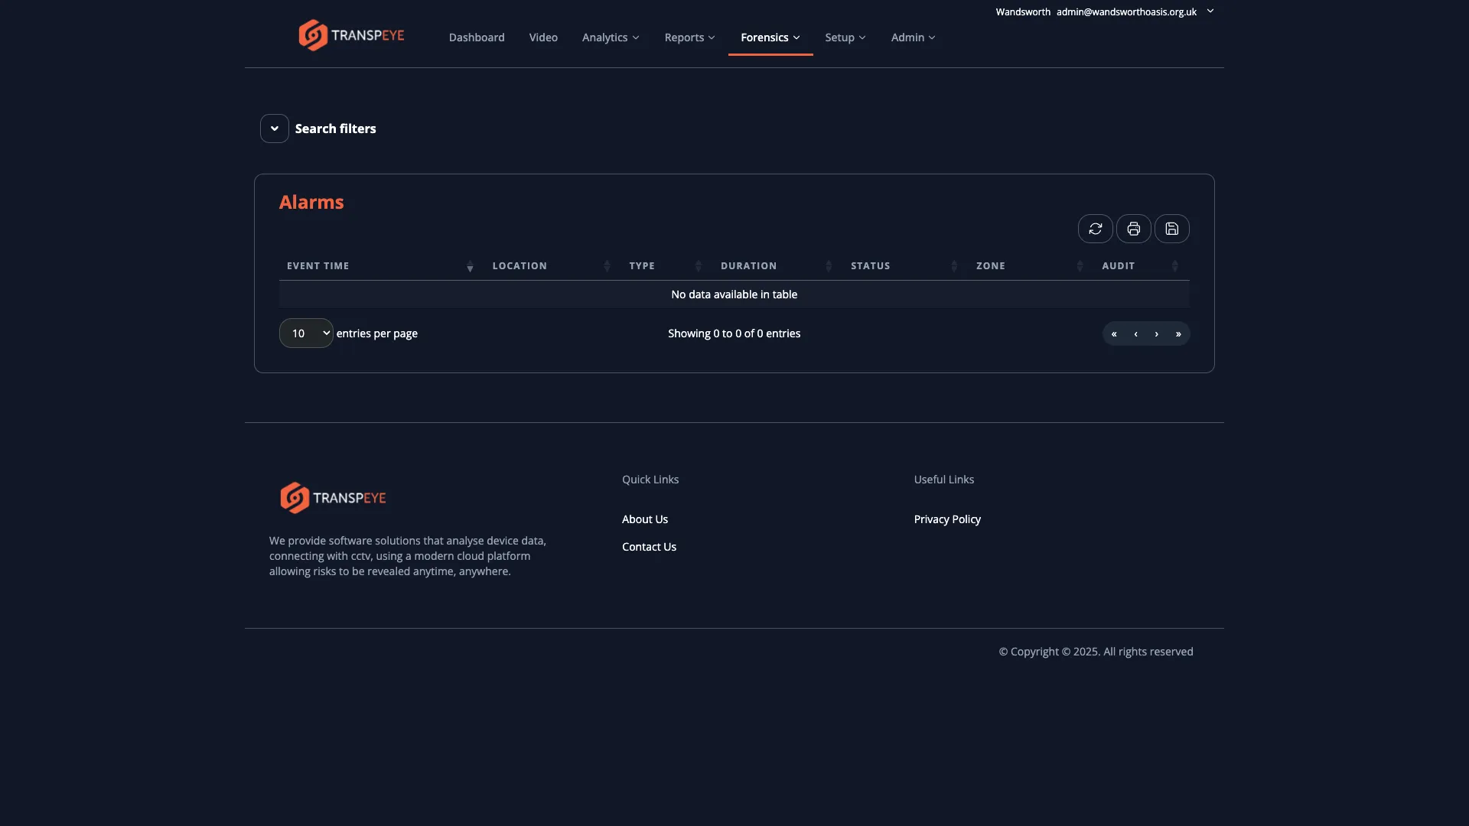1469x826 pixels.
Task: Click the TranspEye logo in the header
Action: click(351, 34)
